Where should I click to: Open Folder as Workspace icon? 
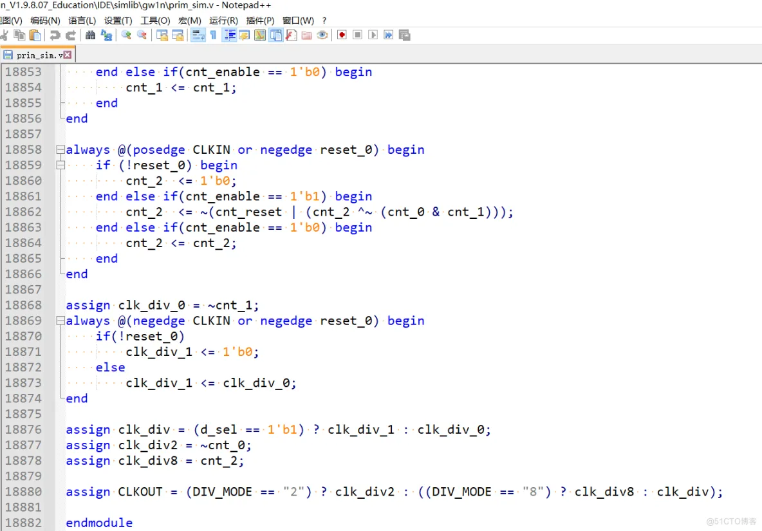[x=306, y=35]
